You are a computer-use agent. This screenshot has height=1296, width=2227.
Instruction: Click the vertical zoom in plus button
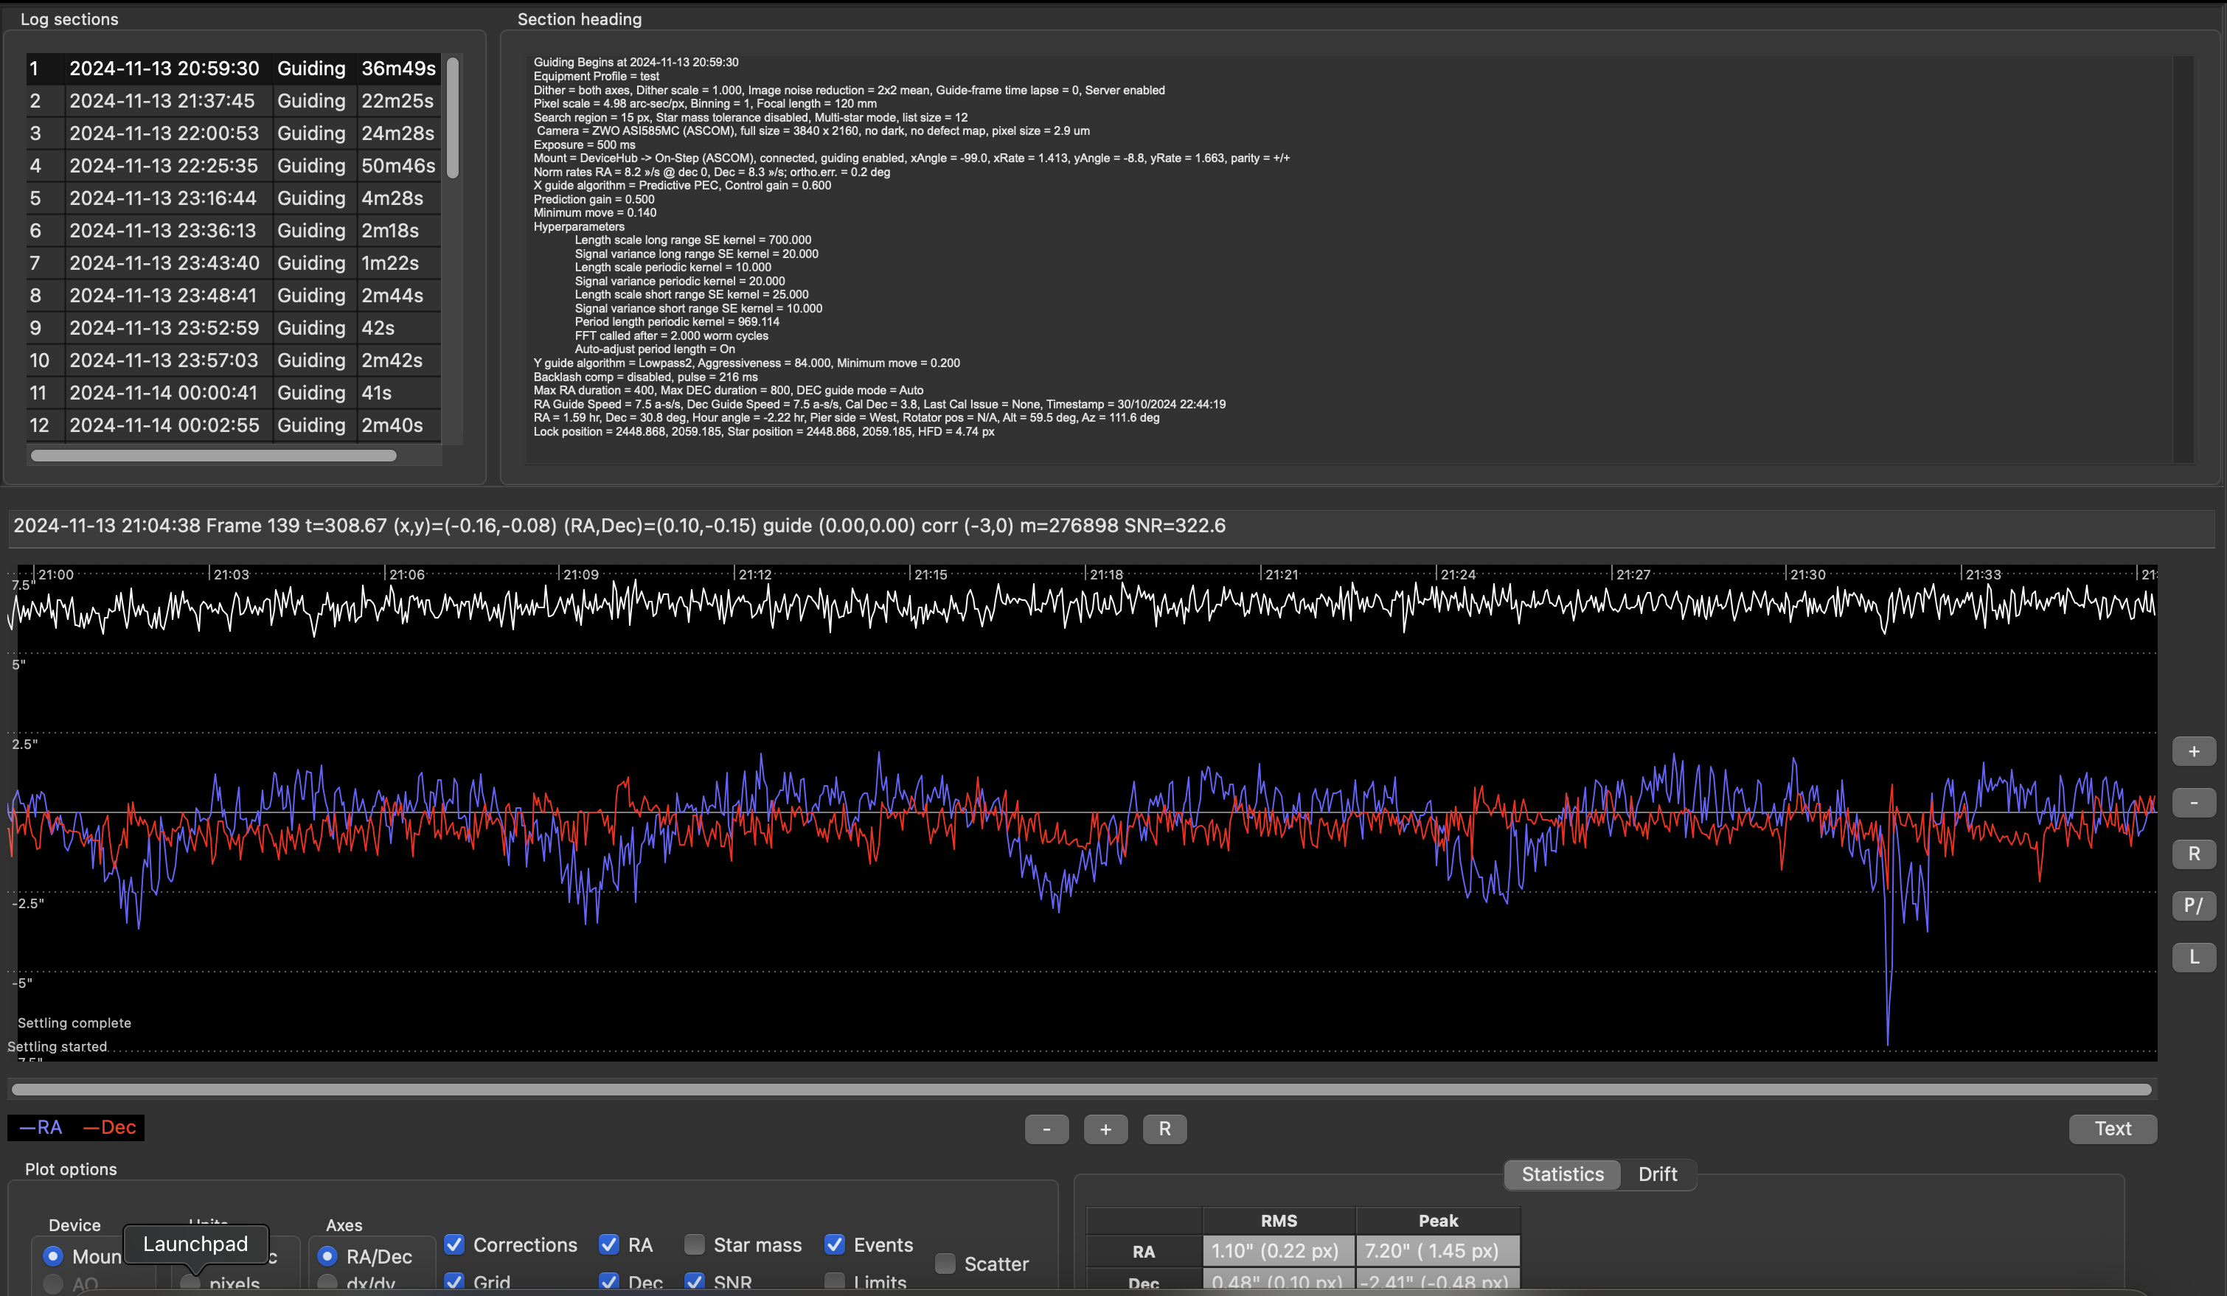[x=2193, y=752]
